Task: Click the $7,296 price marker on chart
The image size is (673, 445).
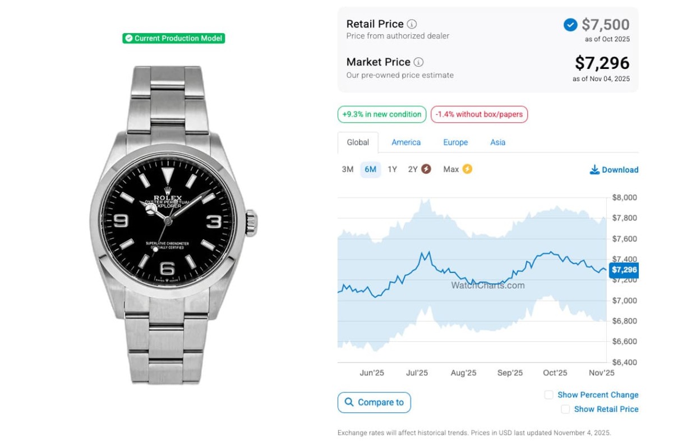Action: point(624,270)
